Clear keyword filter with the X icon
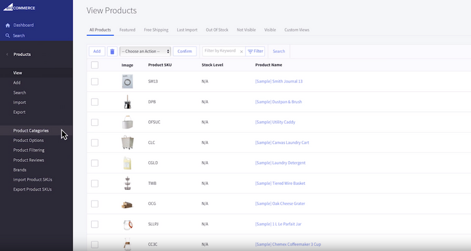 (x=241, y=52)
